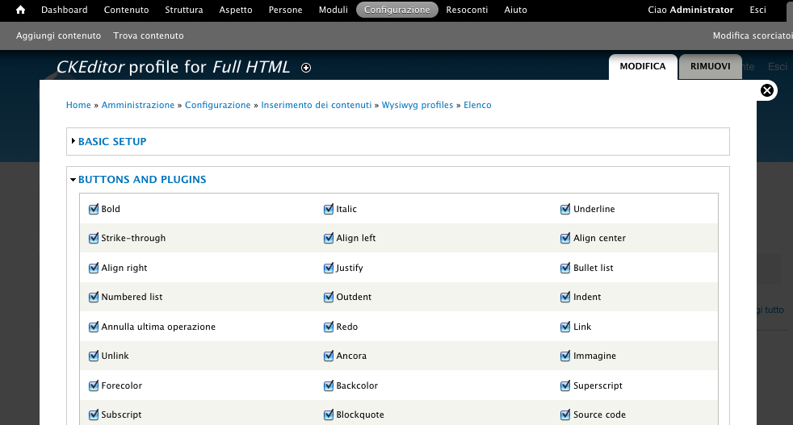Uncheck the Bold checkbox

[x=94, y=209]
